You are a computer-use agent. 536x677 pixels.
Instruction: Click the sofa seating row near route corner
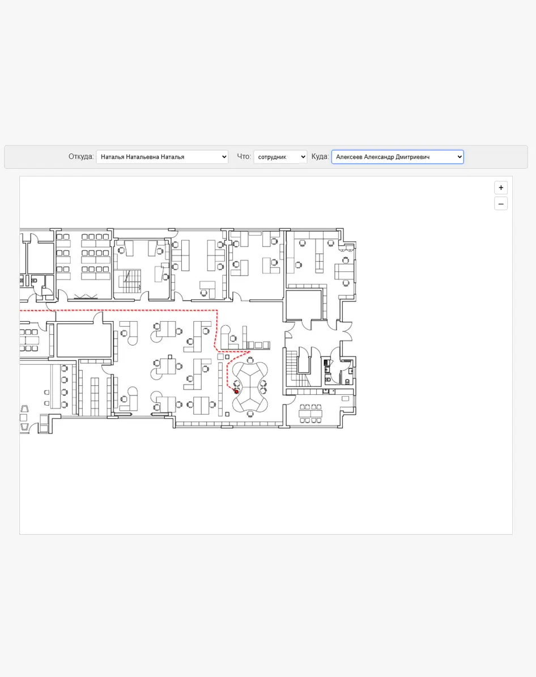(258, 345)
